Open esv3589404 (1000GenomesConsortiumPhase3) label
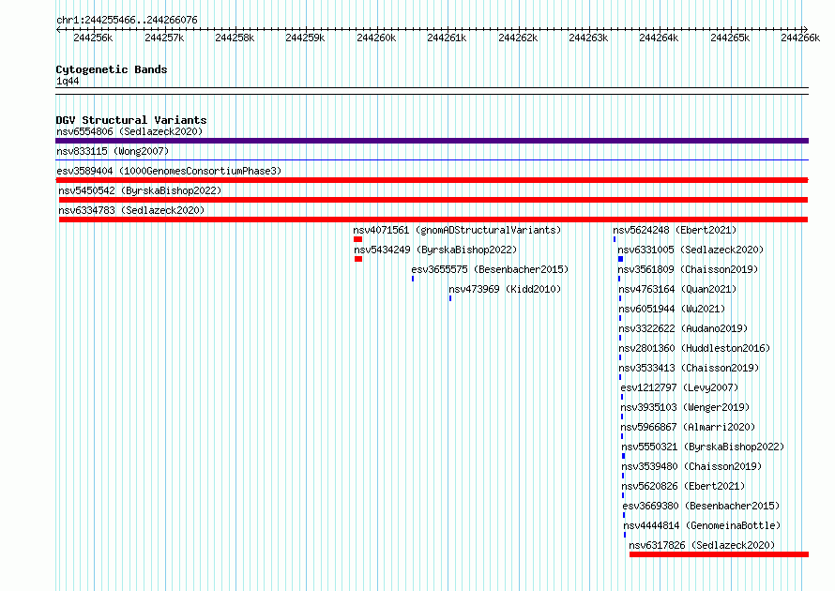Screen dimensions: 835x591 [x=169, y=171]
